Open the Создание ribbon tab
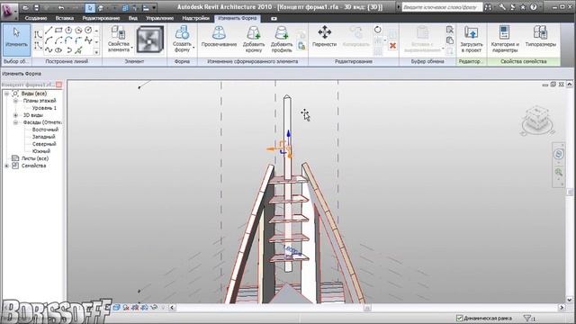Screen dimensions: 576x324 pos(36,18)
